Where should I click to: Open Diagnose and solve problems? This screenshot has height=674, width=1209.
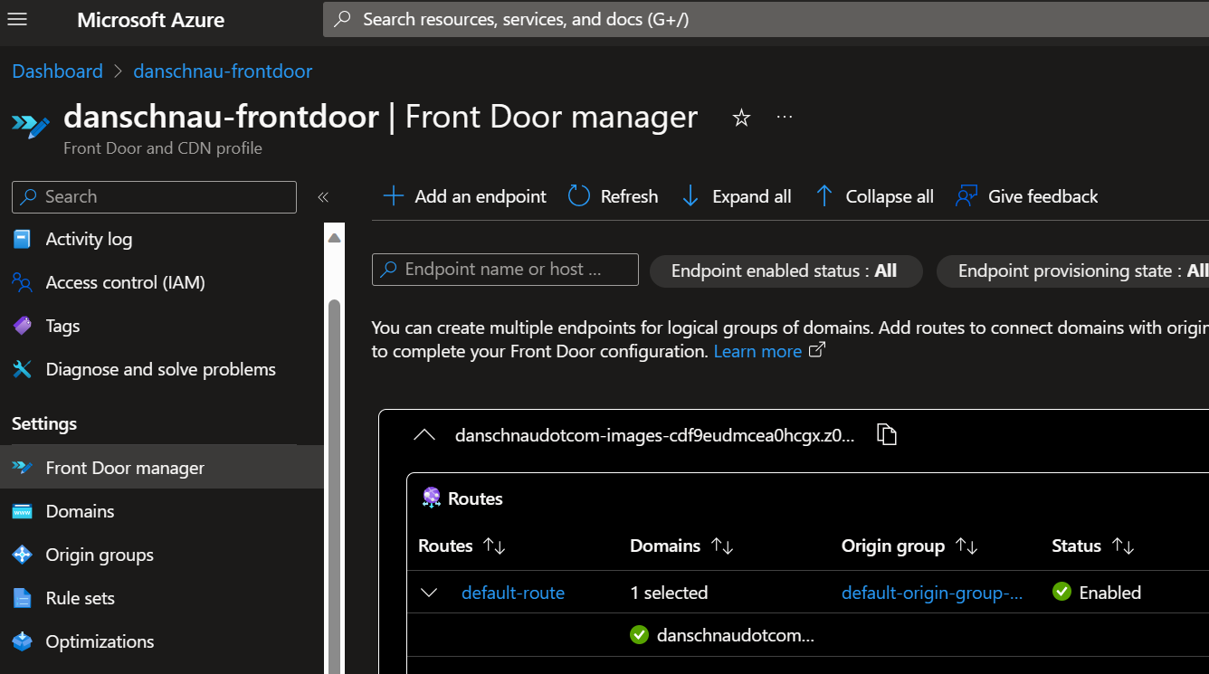161,370
